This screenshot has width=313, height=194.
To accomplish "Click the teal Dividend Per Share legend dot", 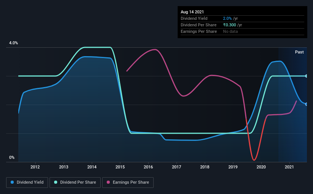I will (56, 182).
